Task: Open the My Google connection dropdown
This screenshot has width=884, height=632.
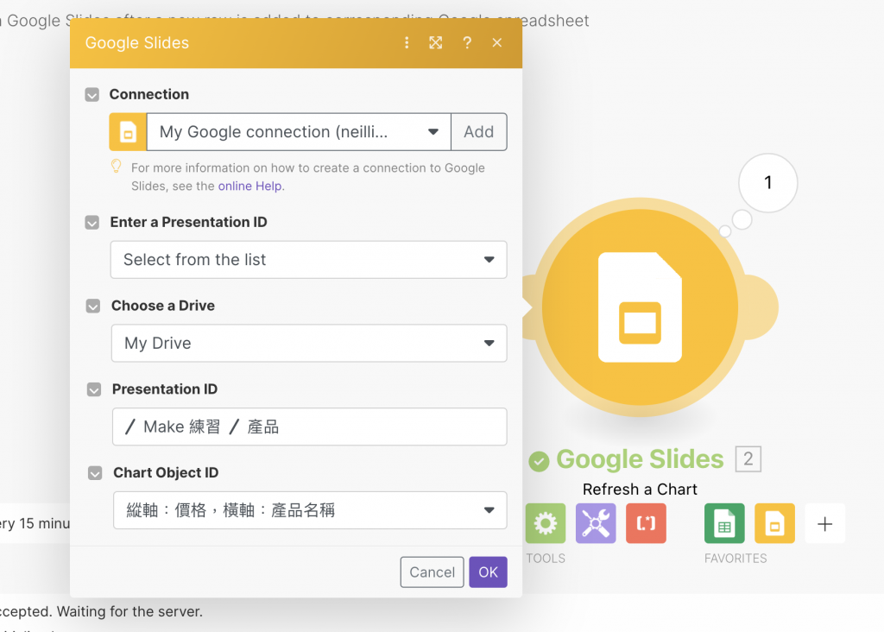Action: coord(299,132)
